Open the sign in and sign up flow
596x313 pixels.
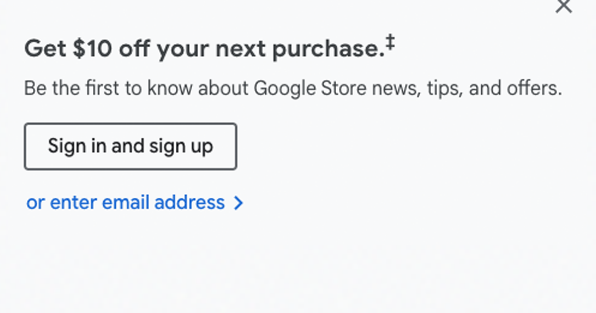tap(130, 146)
